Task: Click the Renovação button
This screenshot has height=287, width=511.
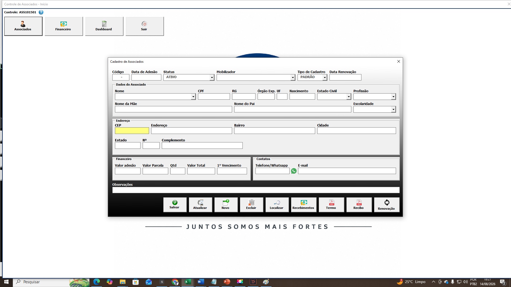Action: pos(387,205)
